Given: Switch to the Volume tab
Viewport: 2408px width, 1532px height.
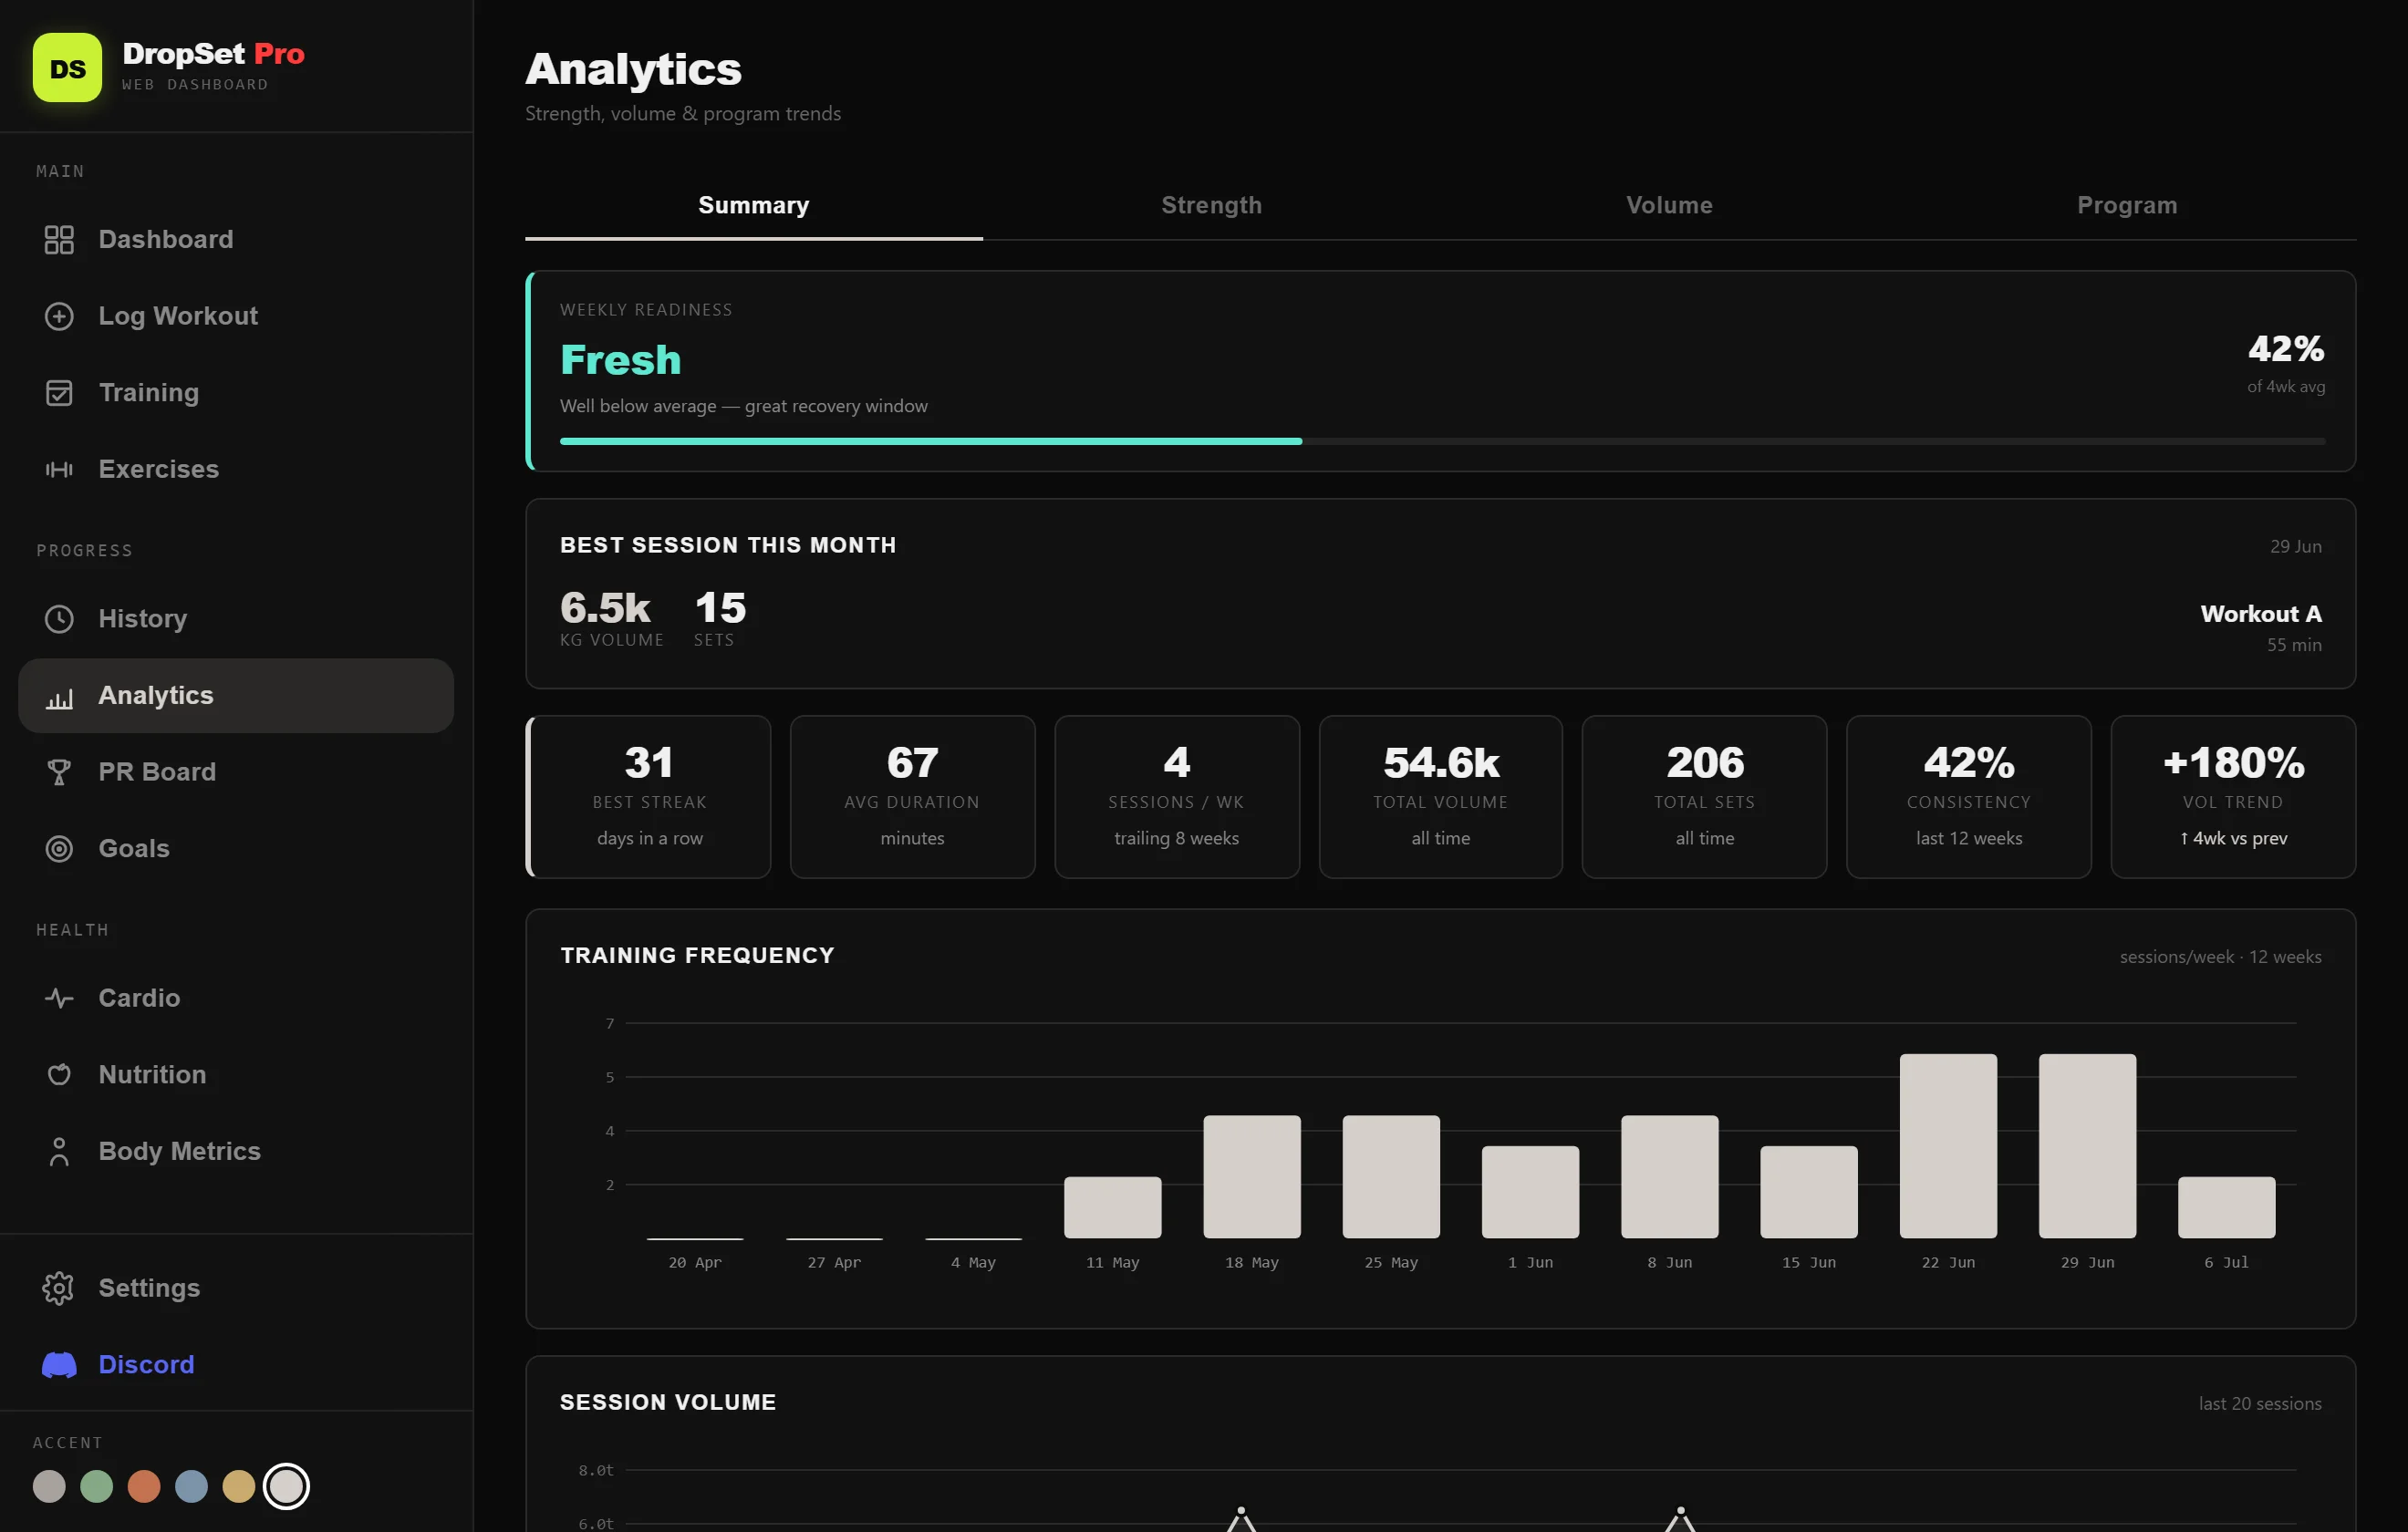Looking at the screenshot, I should (x=1669, y=206).
